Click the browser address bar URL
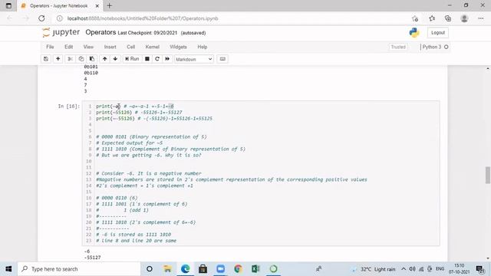Image resolution: width=491 pixels, height=276 pixels. [143, 18]
